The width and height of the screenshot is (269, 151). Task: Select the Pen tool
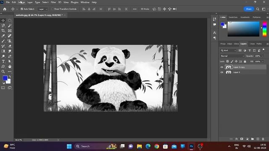tap(10, 56)
